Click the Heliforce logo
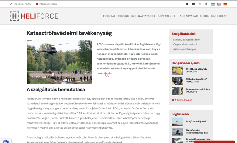The image size is (237, 143). pos(34,16)
